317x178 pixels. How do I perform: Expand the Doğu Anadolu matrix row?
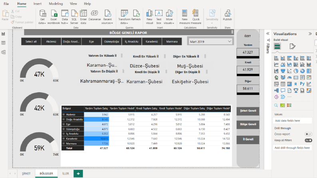click(x=64, y=119)
